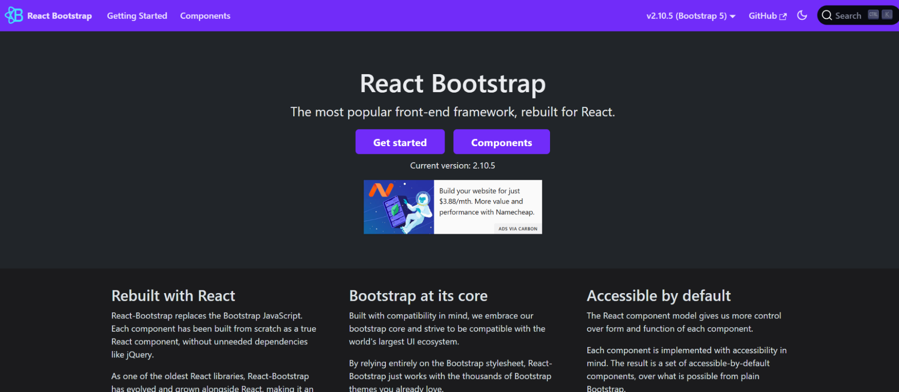Click the external link icon beside GitHub

coord(783,17)
